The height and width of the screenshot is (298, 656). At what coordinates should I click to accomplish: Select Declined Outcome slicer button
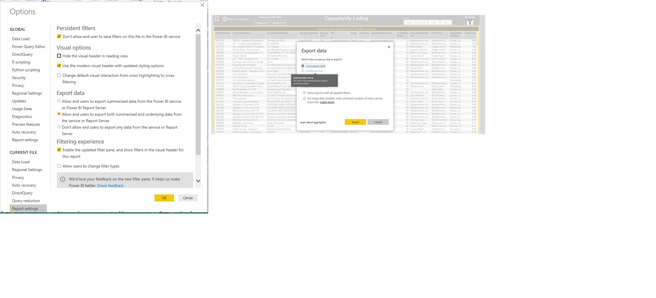click(x=422, y=22)
